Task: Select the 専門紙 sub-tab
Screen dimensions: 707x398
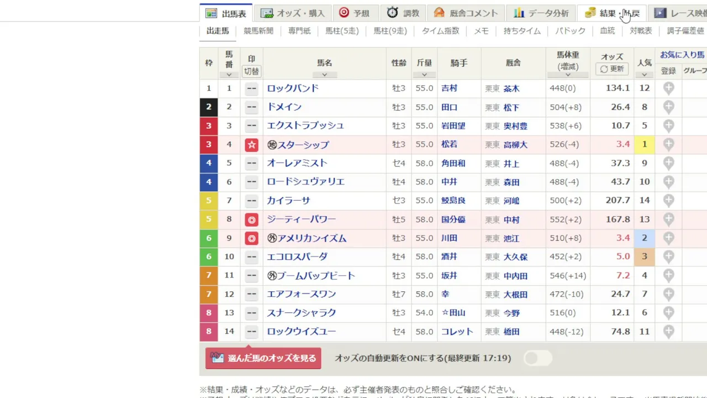Action: 299,31
